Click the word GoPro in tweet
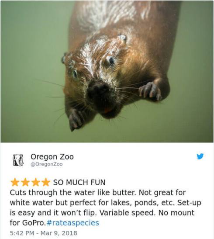 coord(34,223)
